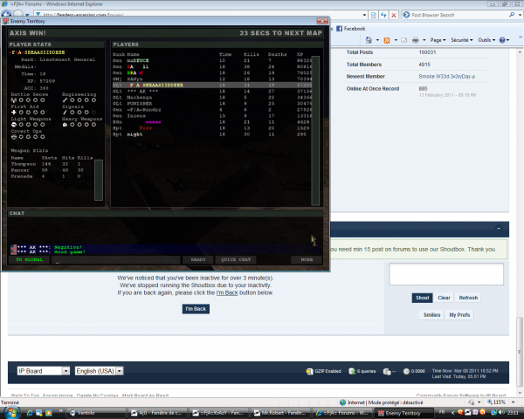Focus the Enemy Territory chat input field
Image resolution: width=524 pixels, height=419 pixels.
[x=116, y=260]
